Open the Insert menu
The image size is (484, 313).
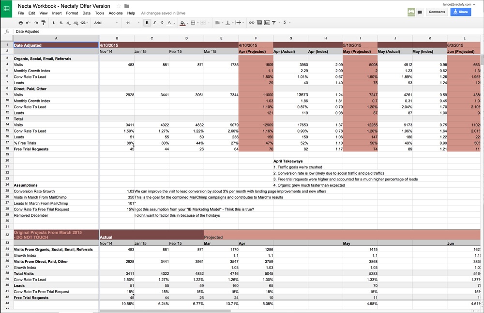click(x=57, y=13)
